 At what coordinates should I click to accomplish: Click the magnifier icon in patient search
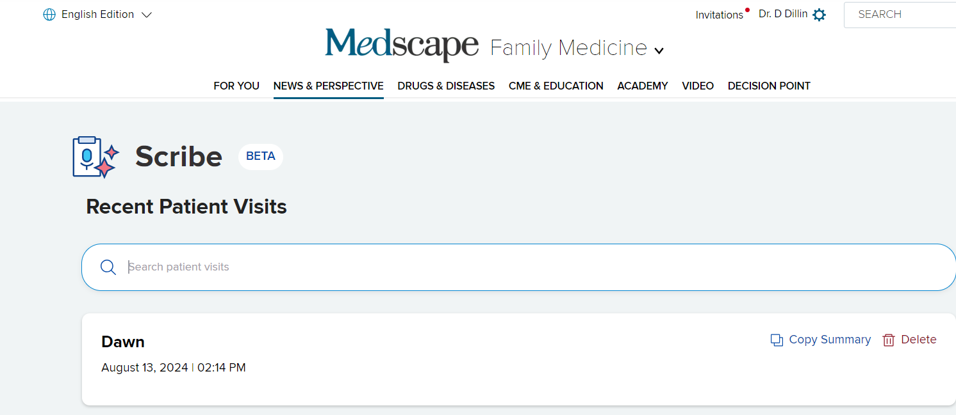(108, 267)
